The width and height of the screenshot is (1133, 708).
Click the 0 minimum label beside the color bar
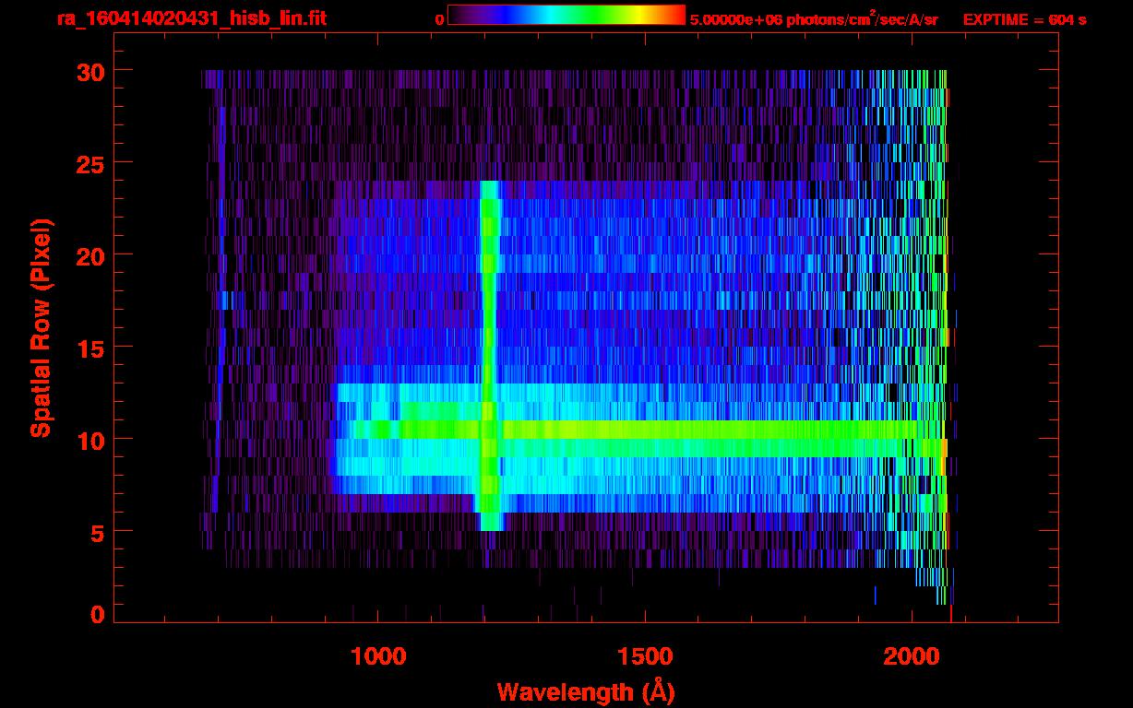pos(439,19)
